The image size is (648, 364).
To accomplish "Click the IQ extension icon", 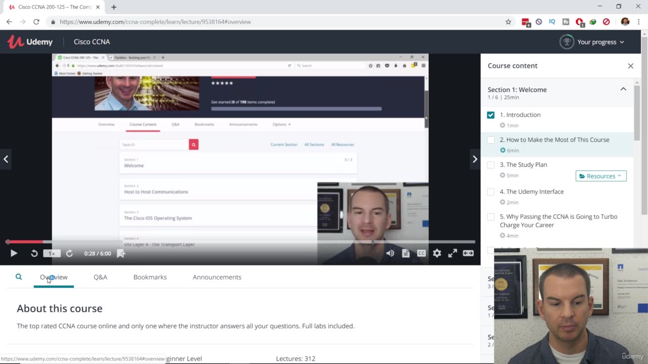I will point(552,22).
